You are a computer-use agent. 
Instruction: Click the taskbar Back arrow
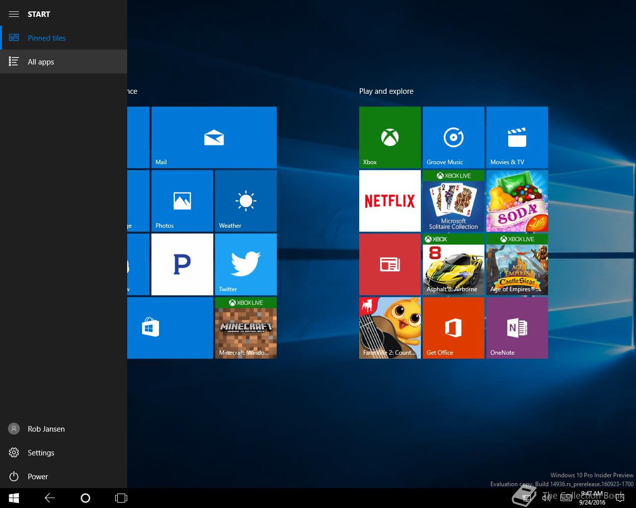(x=50, y=498)
